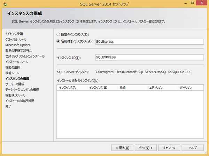The width and height of the screenshot is (209, 156).
Task: Click the 次へ(N) next button
Action: (x=146, y=148)
